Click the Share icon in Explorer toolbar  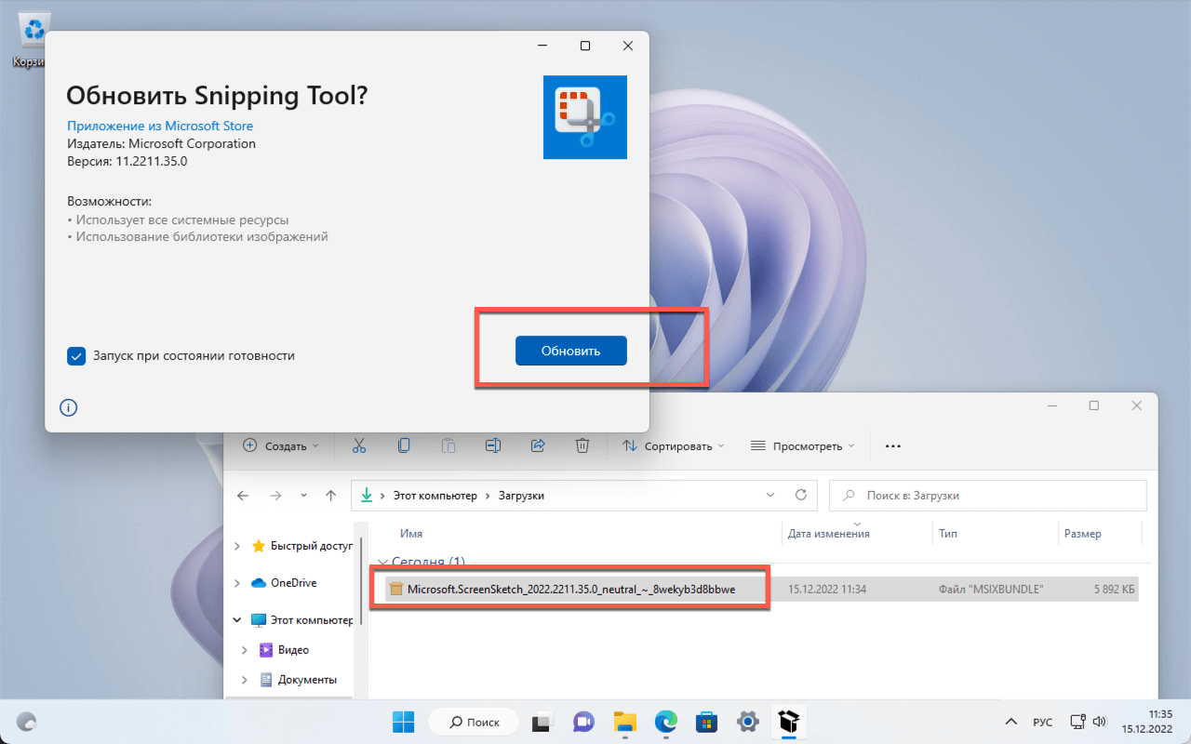538,445
